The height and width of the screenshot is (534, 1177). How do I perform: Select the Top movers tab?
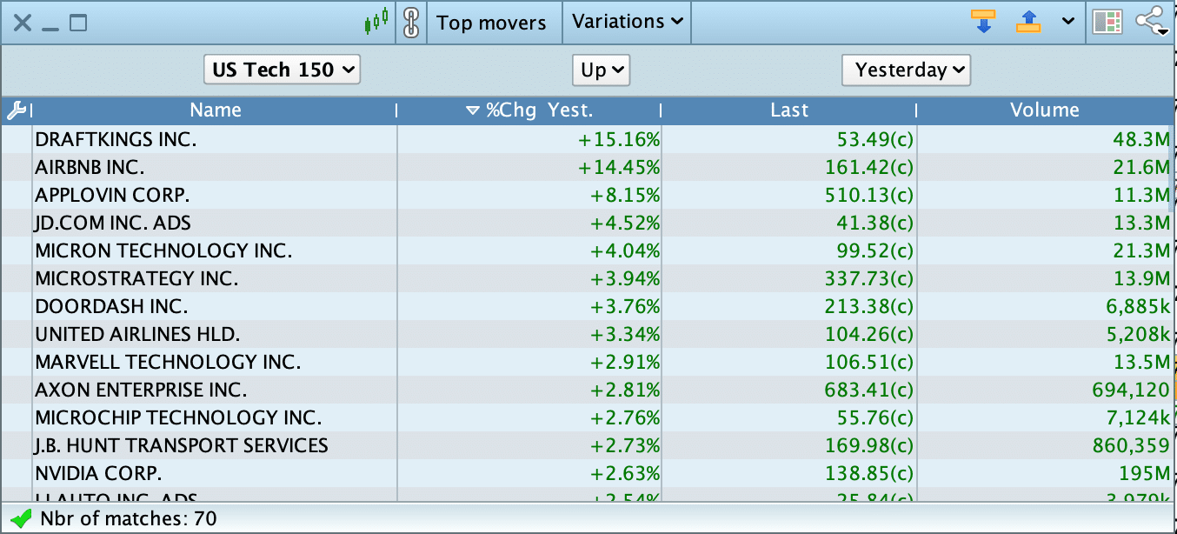pyautogui.click(x=491, y=23)
